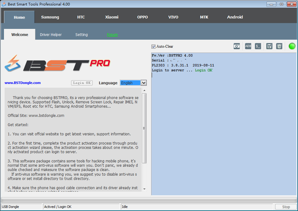The image size is (298, 211).
Task: Click inside the log output area
Action: click(x=224, y=124)
